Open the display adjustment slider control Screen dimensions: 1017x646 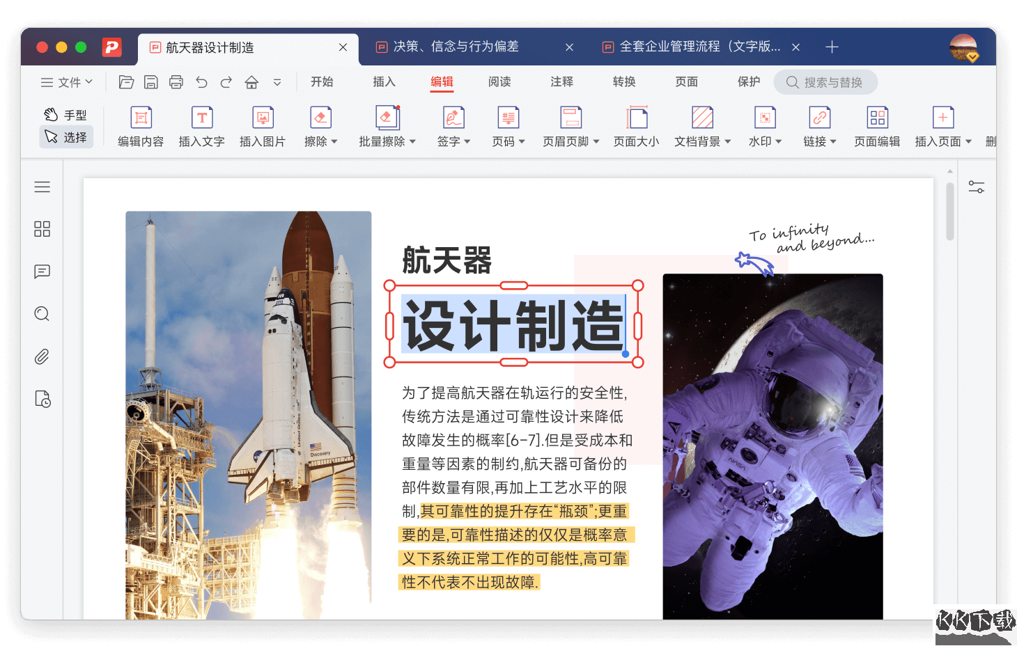click(x=977, y=187)
